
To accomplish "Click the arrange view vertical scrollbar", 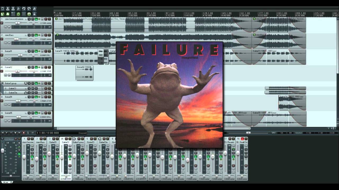I will 338,45.
